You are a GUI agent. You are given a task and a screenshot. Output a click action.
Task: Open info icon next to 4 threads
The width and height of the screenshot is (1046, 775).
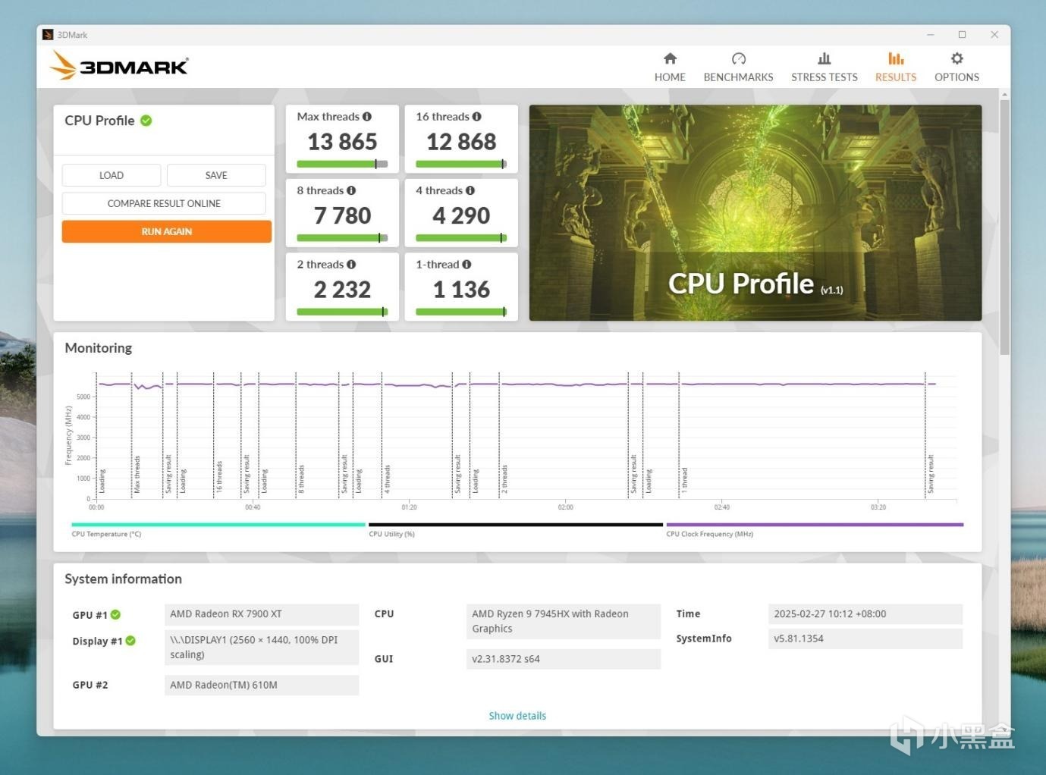pos(470,190)
